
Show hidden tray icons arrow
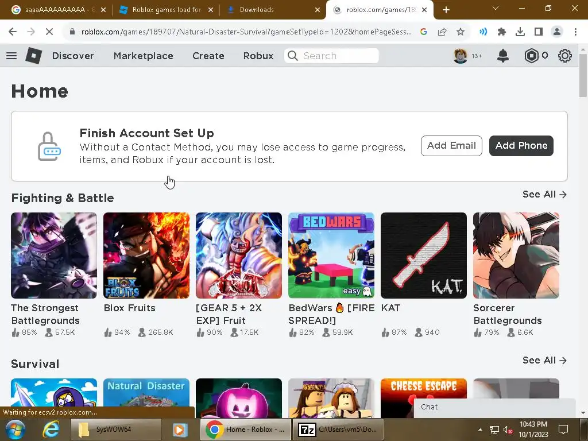[x=480, y=430]
